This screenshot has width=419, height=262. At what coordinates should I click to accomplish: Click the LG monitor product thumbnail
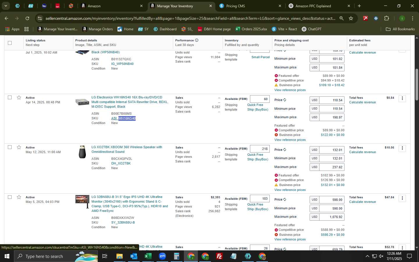[x=82, y=201]
